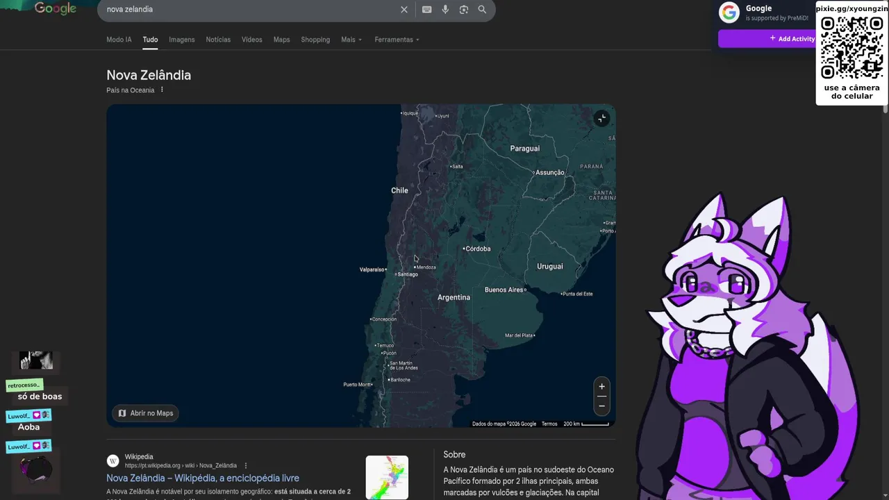The width and height of the screenshot is (889, 500).
Task: Open the Notícias tab
Action: coord(218,40)
